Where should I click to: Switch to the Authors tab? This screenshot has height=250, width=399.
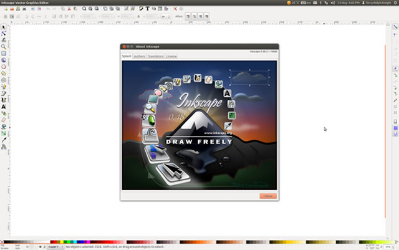(x=140, y=56)
